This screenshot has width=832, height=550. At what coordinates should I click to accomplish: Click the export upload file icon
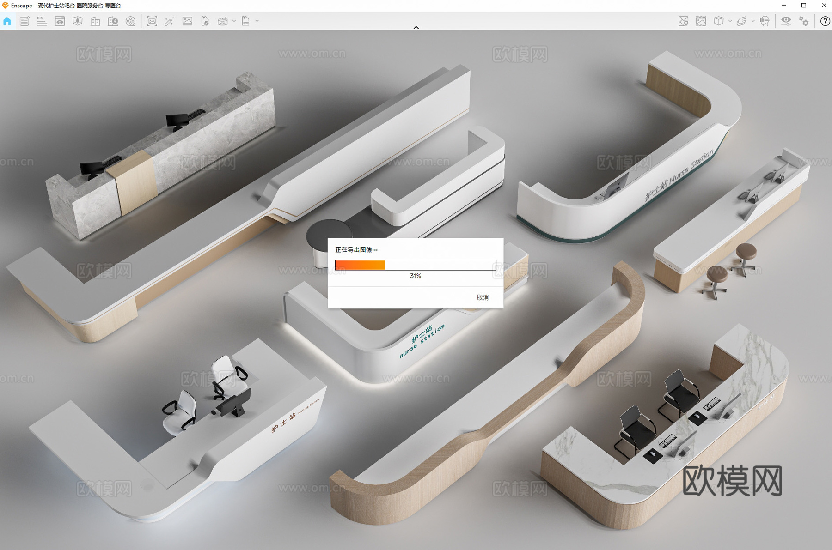[x=205, y=21]
